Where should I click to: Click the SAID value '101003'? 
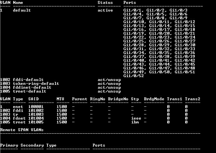click(36, 114)
